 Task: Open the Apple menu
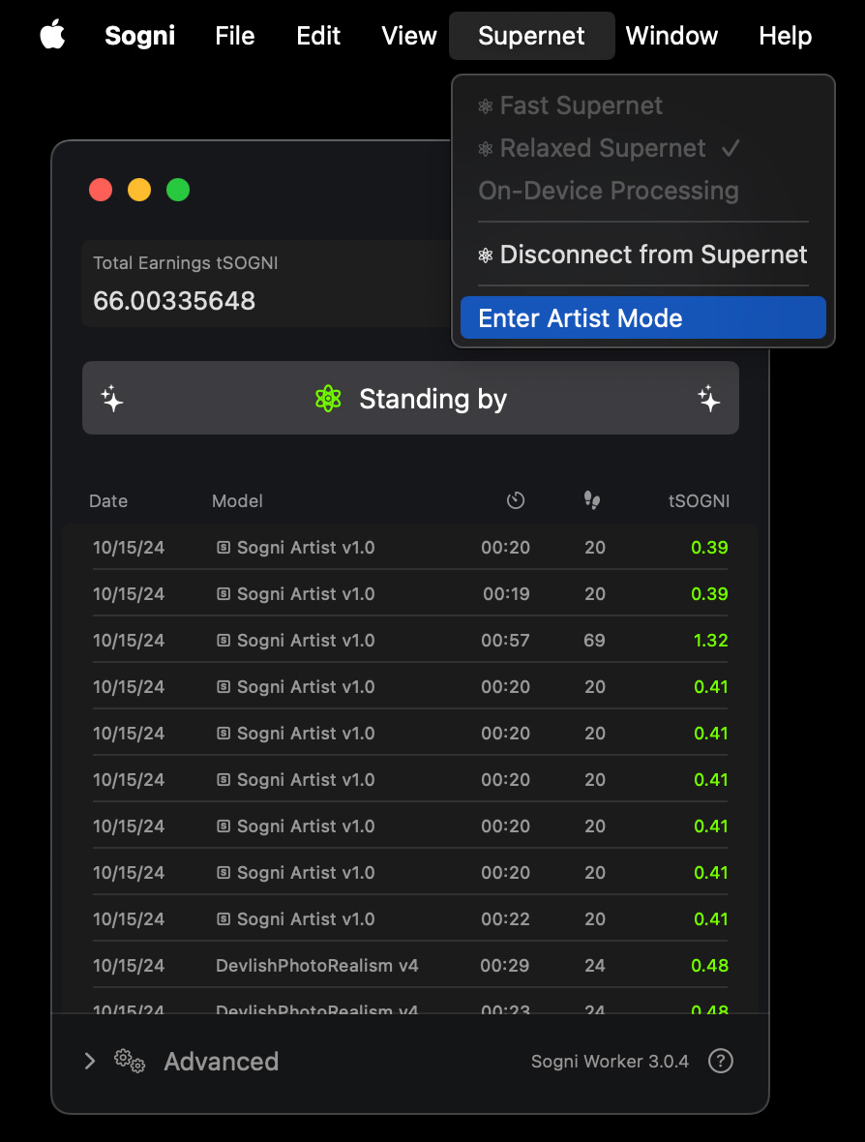click(52, 36)
